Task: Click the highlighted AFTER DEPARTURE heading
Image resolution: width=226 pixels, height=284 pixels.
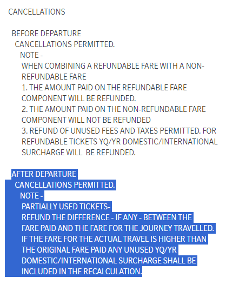Action: (44, 174)
